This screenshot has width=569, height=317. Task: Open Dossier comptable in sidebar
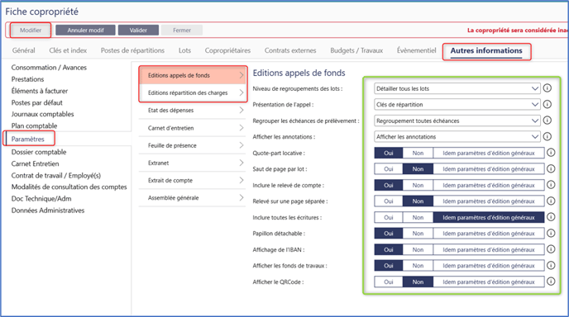tap(39, 152)
